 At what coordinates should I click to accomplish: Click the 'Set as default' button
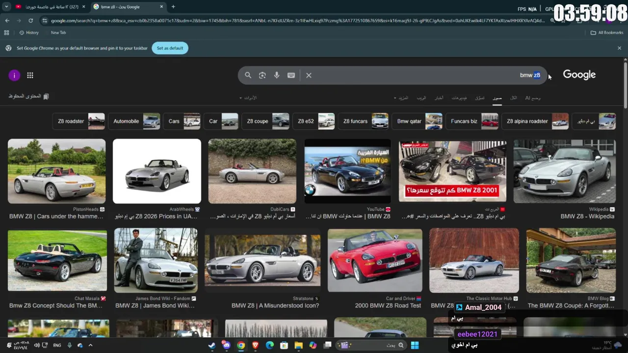[170, 48]
